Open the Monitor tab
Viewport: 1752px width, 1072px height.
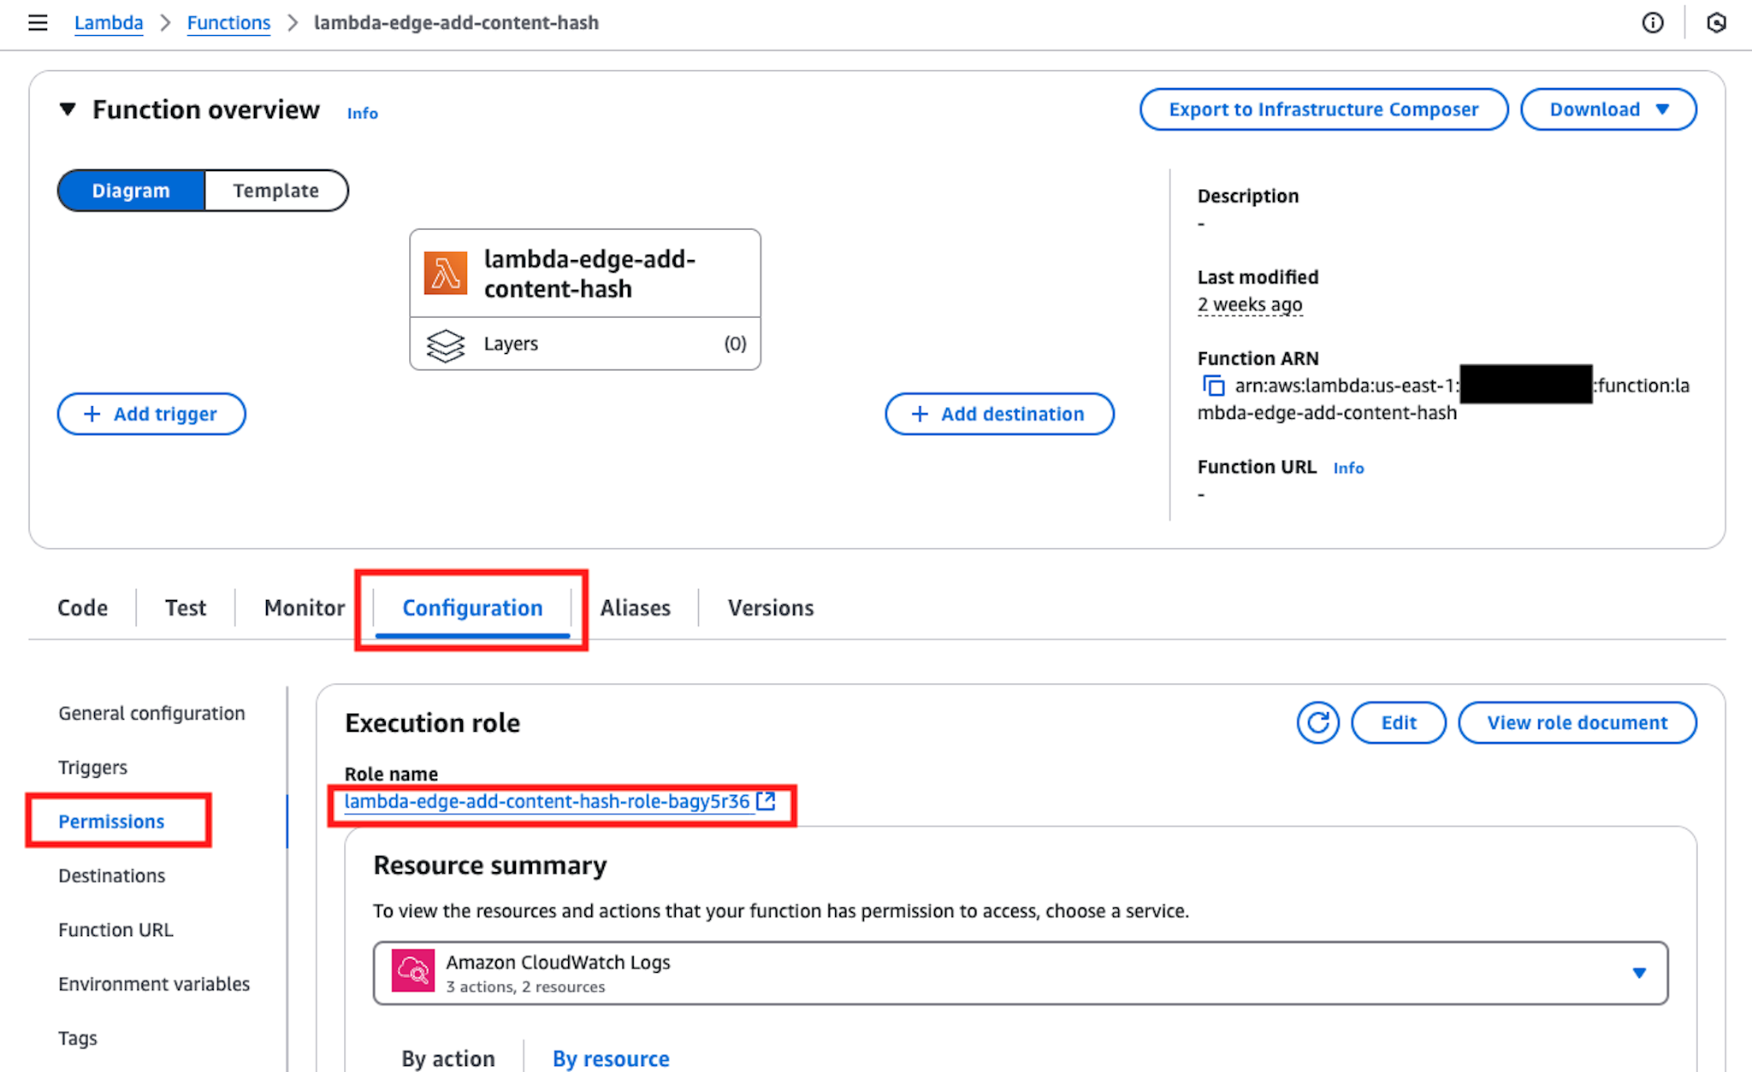[x=304, y=608]
